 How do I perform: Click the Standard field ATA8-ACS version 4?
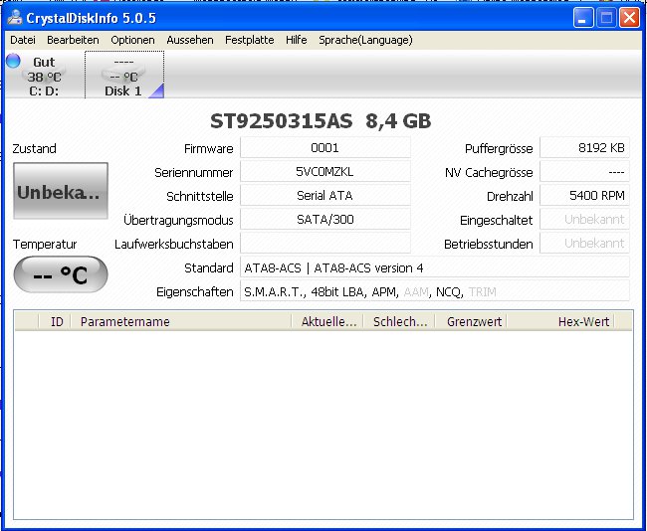pyautogui.click(x=435, y=267)
